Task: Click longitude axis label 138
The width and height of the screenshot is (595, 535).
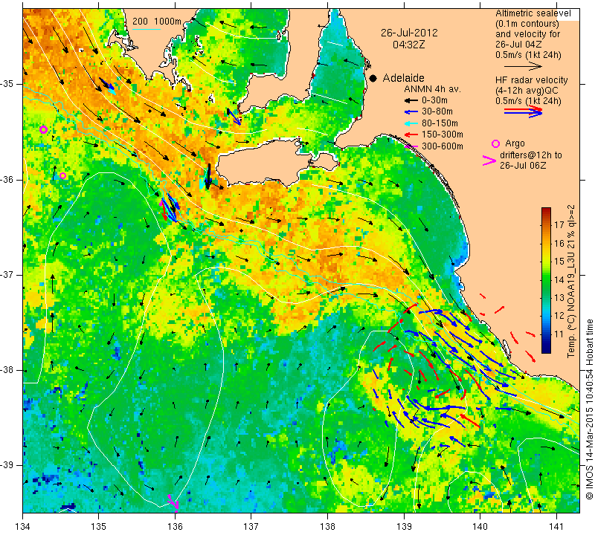Action: tap(327, 527)
